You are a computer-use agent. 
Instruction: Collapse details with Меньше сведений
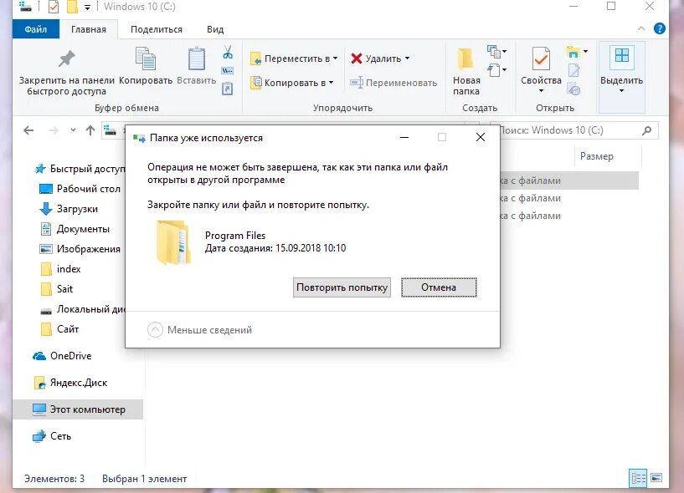pos(200,330)
